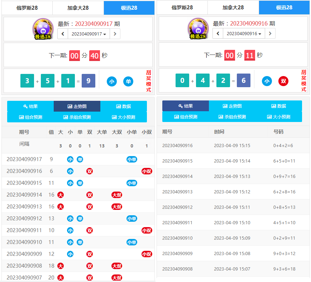Click 大双 badge in row 202304090914
The width and height of the screenshot is (311, 282).
(117, 195)
